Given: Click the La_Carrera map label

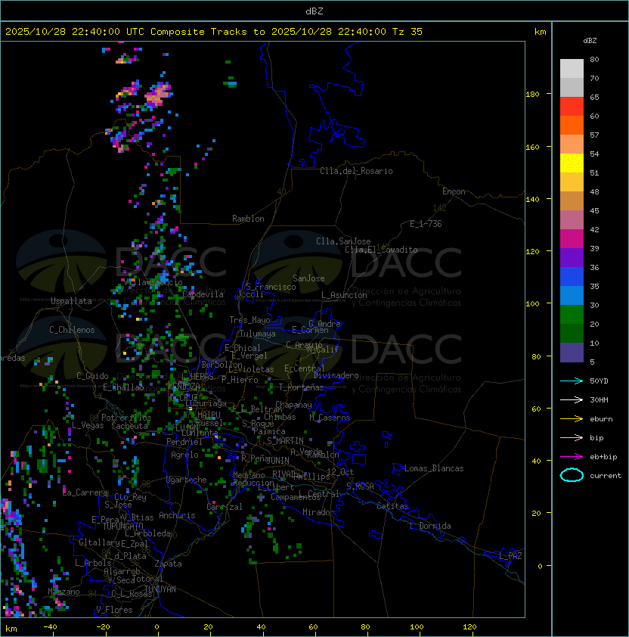Looking at the screenshot, I should click(85, 493).
